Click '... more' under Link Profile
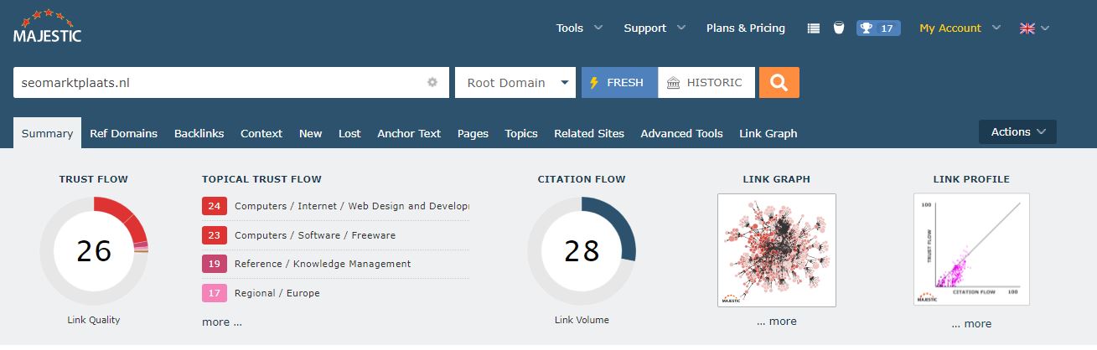This screenshot has width=1097, height=350. 971,323
